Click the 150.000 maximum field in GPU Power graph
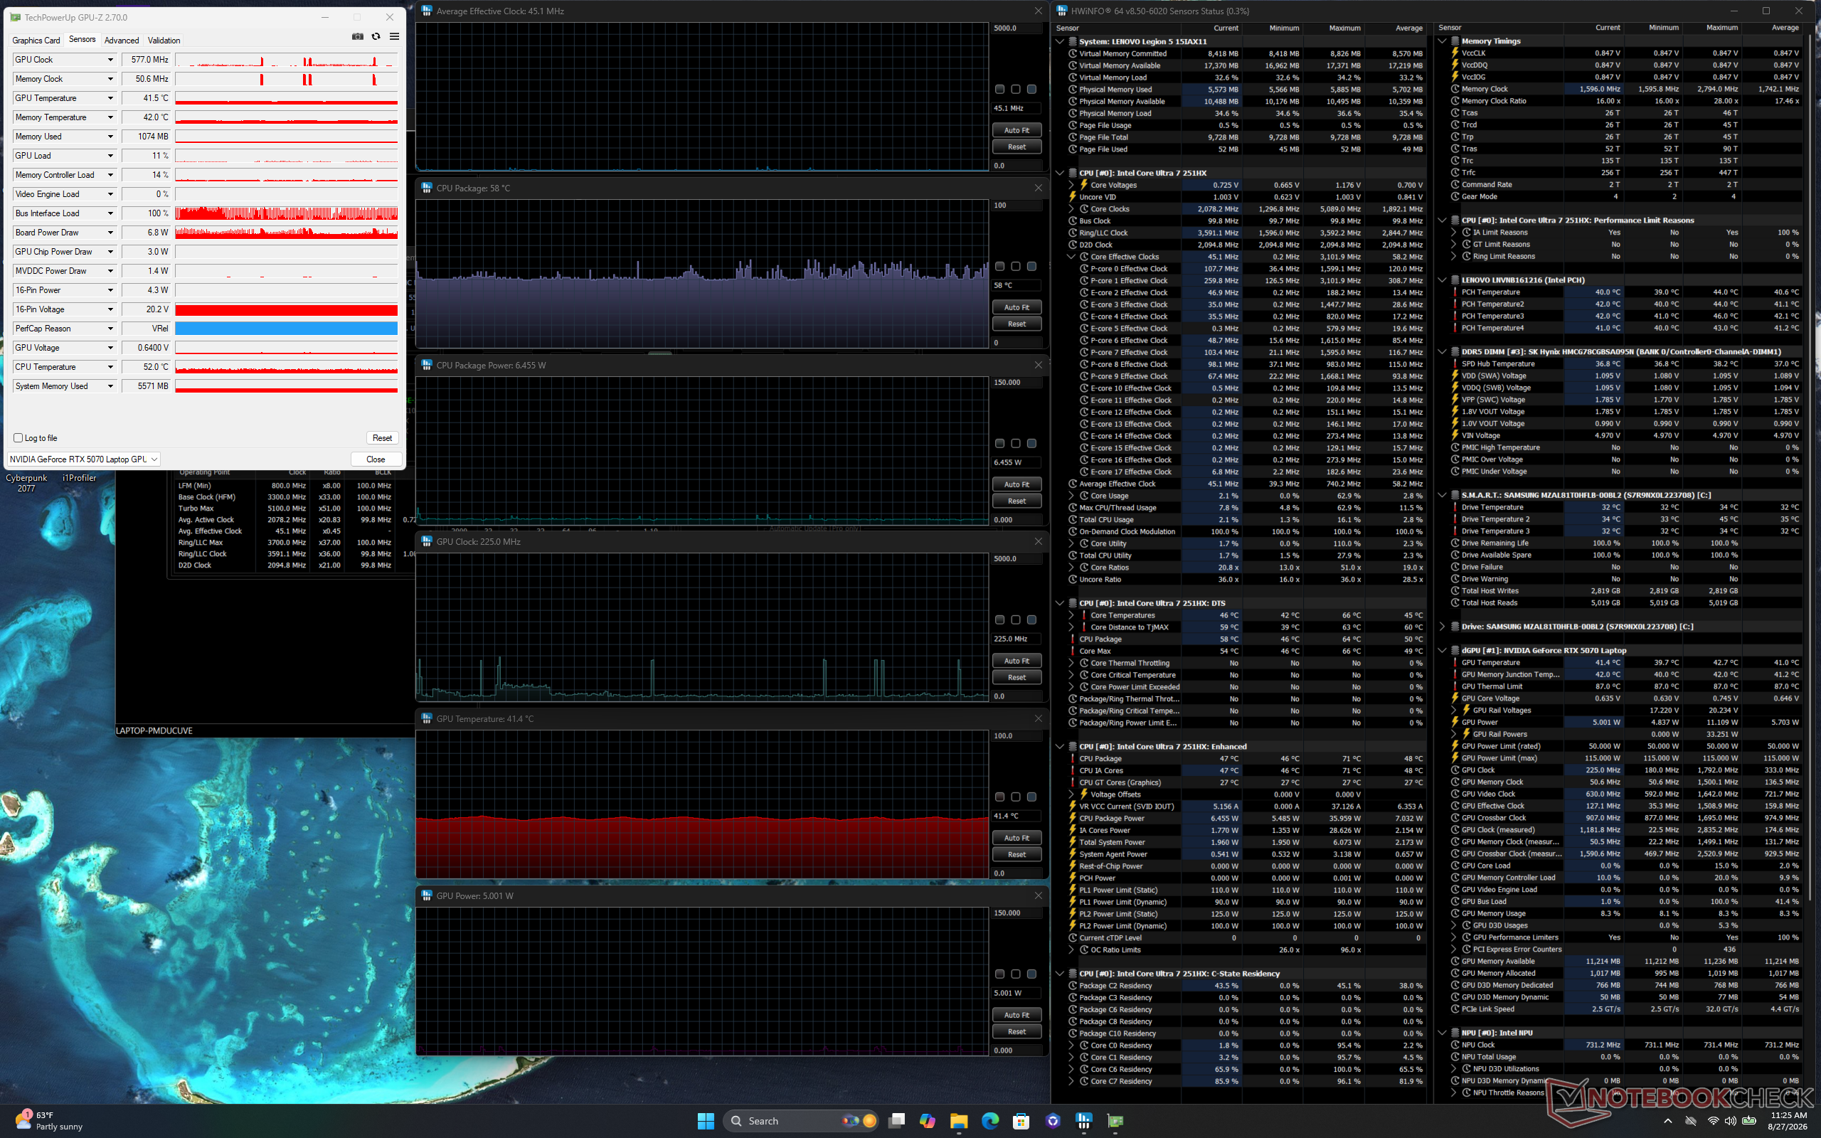Screen dimensions: 1821x1138 point(1016,913)
